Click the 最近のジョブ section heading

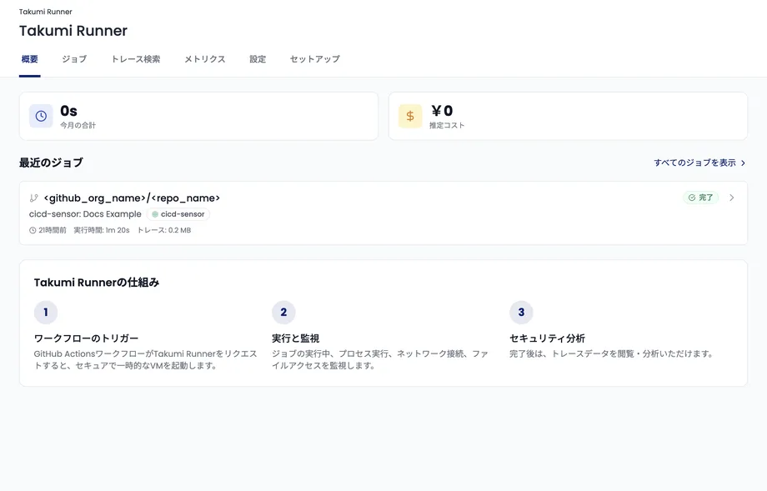coord(51,163)
